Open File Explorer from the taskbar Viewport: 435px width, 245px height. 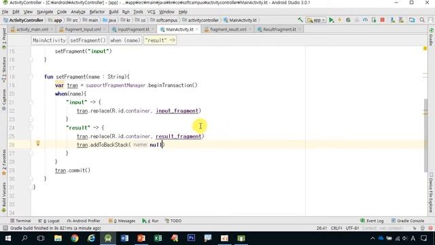point(58,238)
